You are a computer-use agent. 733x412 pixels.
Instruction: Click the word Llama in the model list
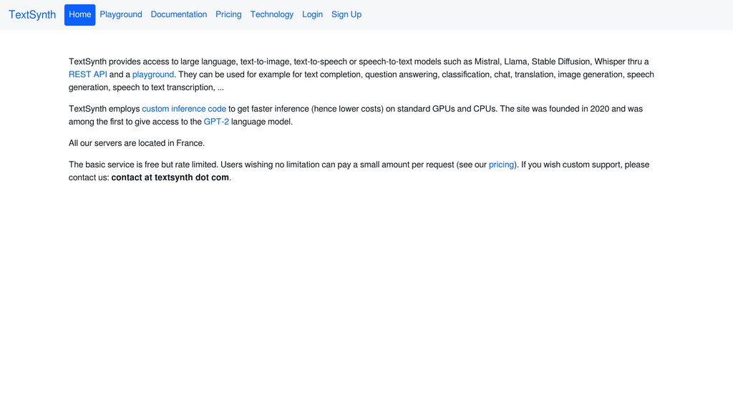(515, 62)
